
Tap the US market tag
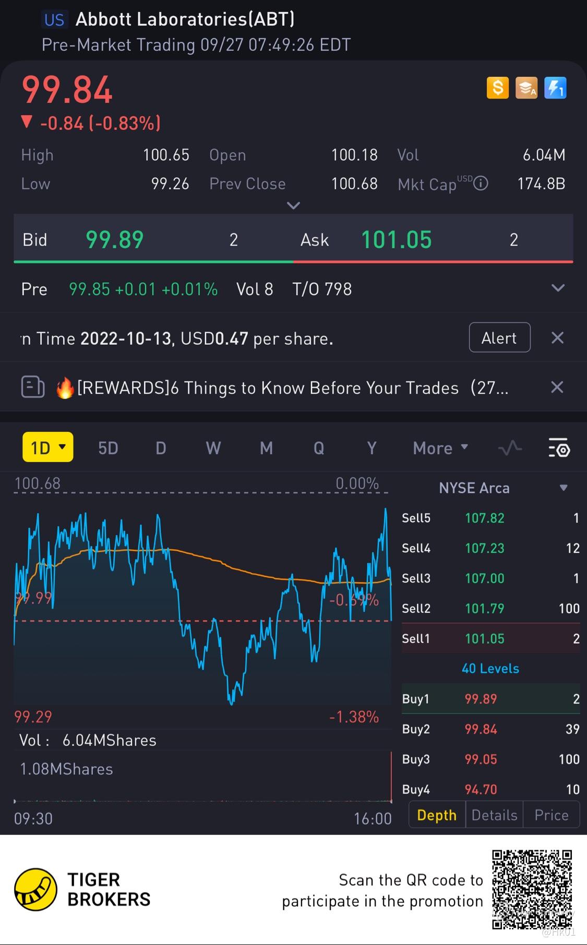[54, 20]
